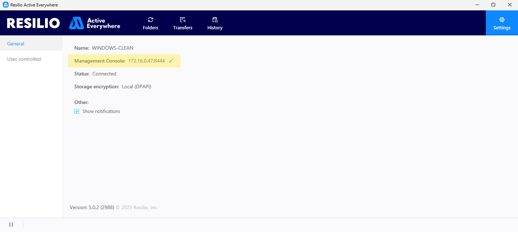Click the RESILIO wordmark logo
518x232 pixels.
tap(33, 23)
